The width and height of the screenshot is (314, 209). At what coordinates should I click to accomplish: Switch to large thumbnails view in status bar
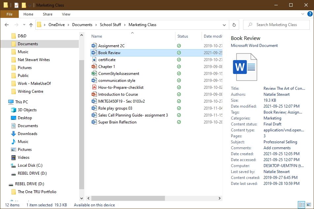(309, 205)
